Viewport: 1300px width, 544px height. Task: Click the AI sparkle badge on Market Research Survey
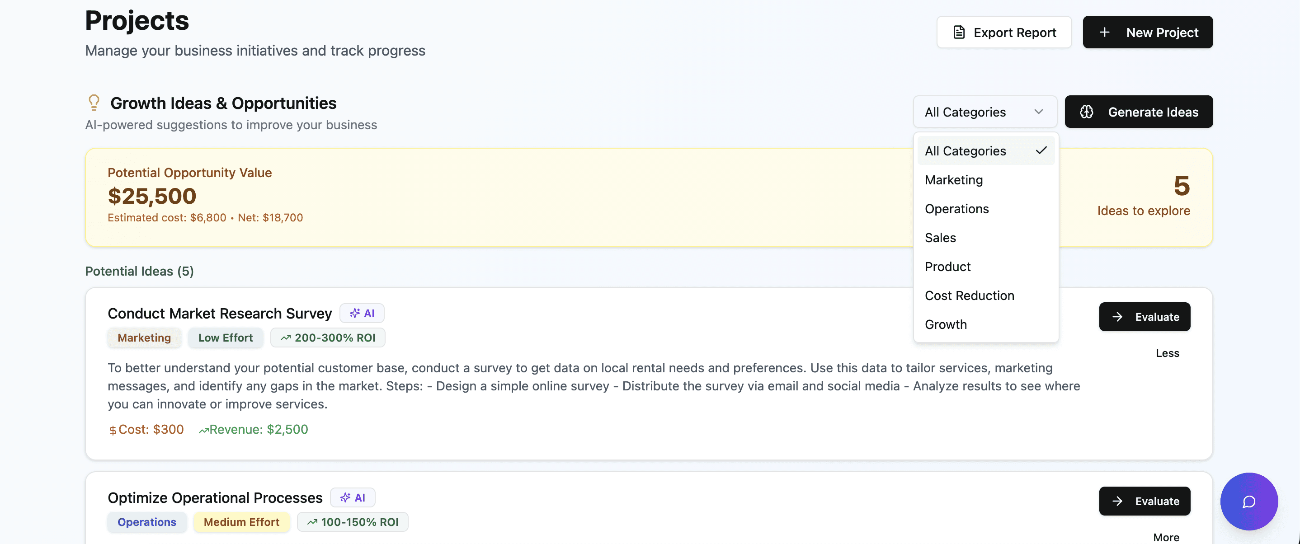click(x=362, y=313)
